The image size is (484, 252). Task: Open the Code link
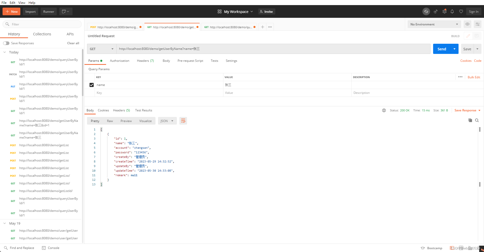(x=478, y=61)
